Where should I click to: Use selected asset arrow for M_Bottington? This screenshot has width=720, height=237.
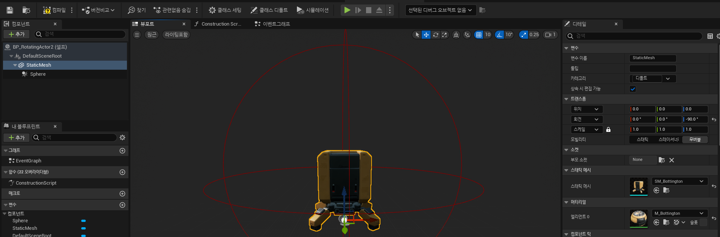coord(657,222)
